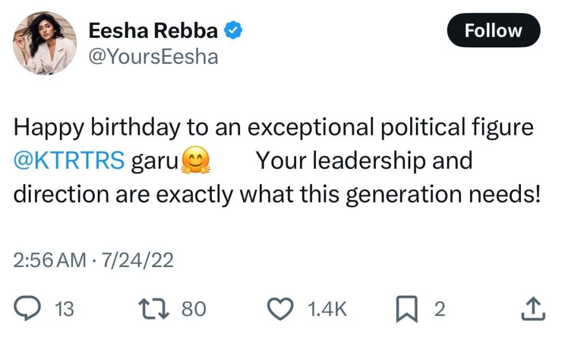Open Eesha Rebba's profile picture
The height and width of the screenshot is (337, 565).
[x=45, y=43]
